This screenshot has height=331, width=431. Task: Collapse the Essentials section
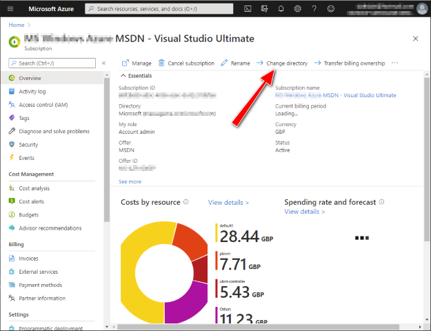coord(137,76)
